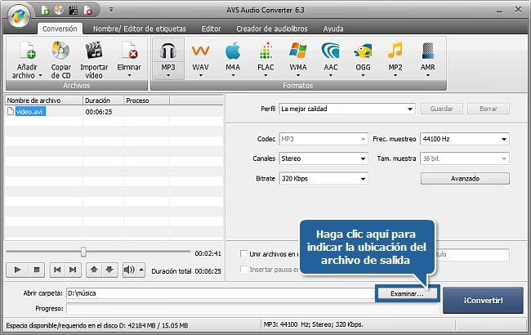Image resolution: width=531 pixels, height=335 pixels.
Task: Click the ¡Convertir! button
Action: click(483, 299)
